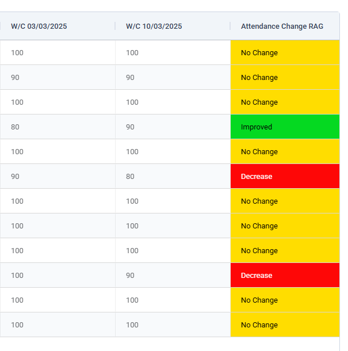This screenshot has width=348, height=351.
Task: Click the first red "Decrease" cell
Action: click(x=285, y=177)
